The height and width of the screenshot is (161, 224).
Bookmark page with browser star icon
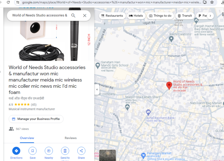point(212,2)
